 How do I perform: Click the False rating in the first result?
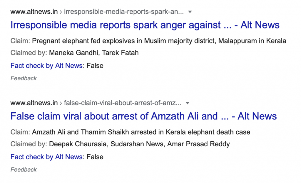tap(95, 65)
